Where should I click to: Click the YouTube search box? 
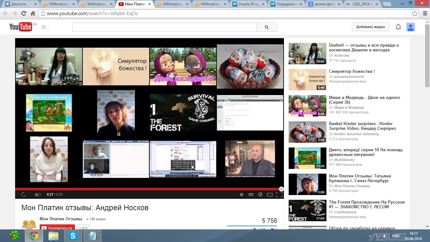(164, 27)
